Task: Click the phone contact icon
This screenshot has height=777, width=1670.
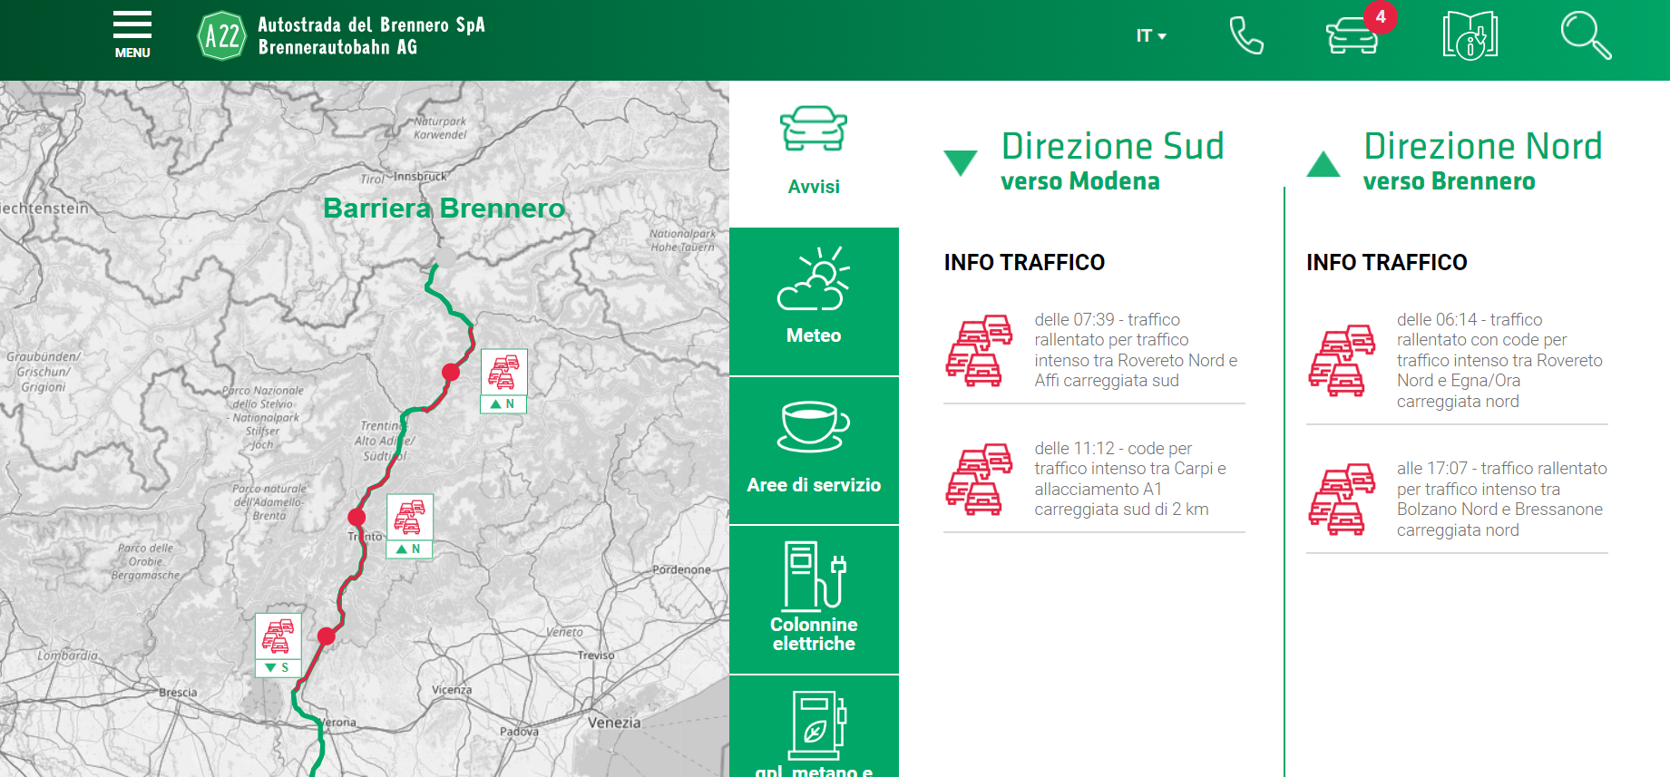Action: [1245, 36]
